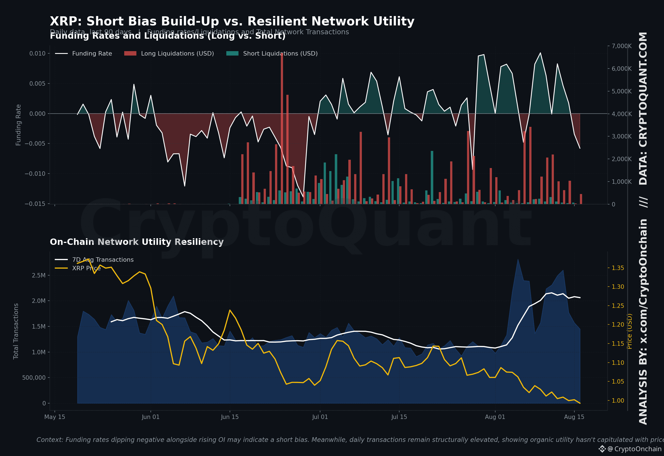Click the "Aug 15" date label
The width and height of the screenshot is (664, 456).
(x=574, y=417)
